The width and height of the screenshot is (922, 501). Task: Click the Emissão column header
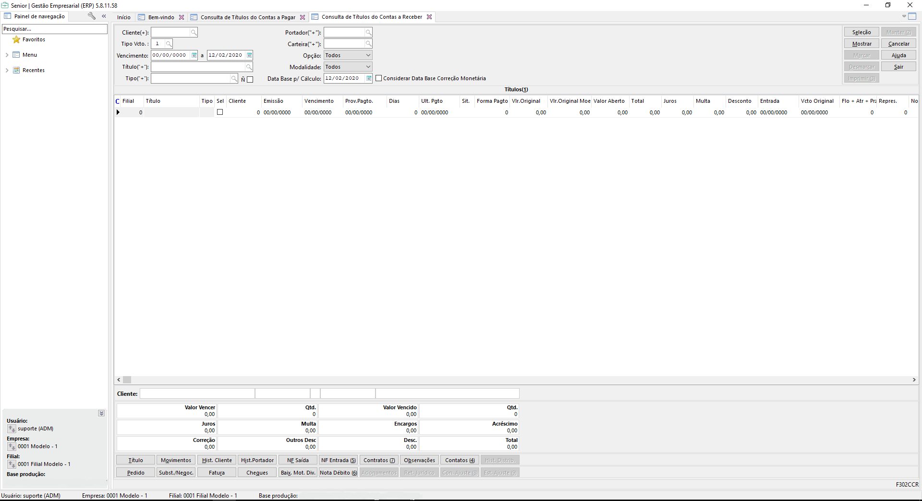coord(282,101)
